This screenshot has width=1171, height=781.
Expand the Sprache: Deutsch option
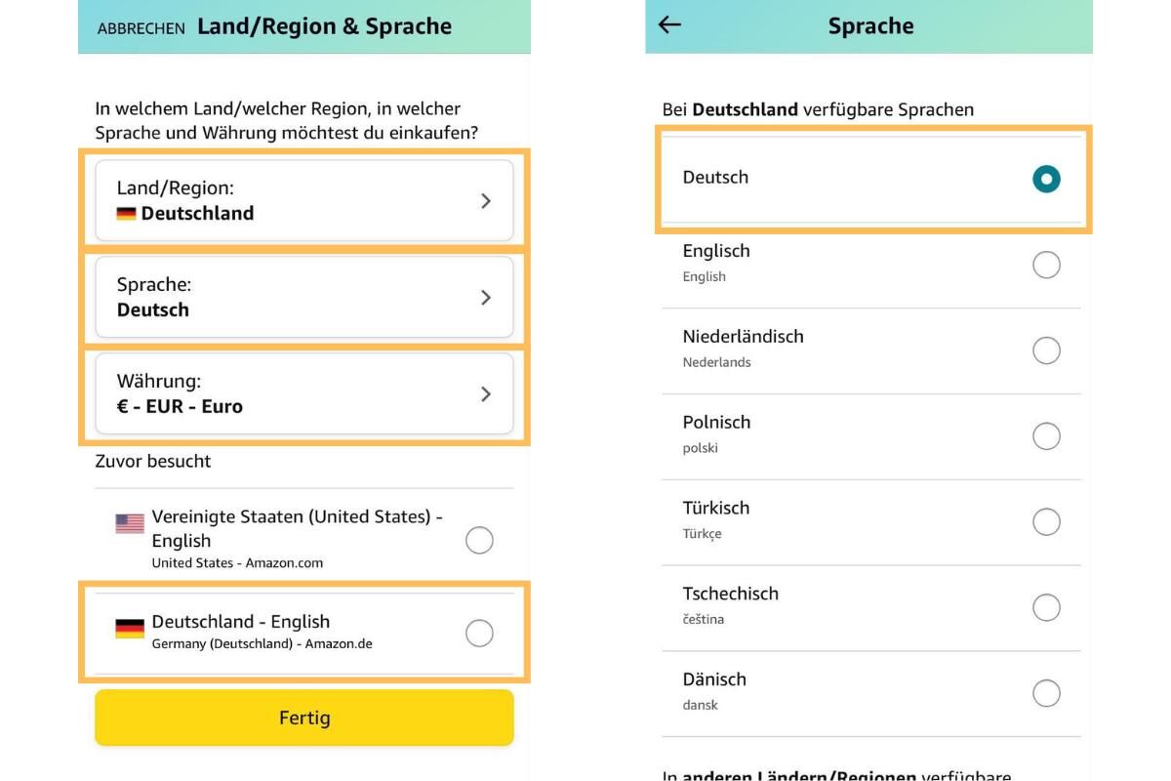click(x=303, y=297)
